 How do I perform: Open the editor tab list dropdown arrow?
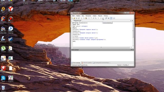(131, 21)
